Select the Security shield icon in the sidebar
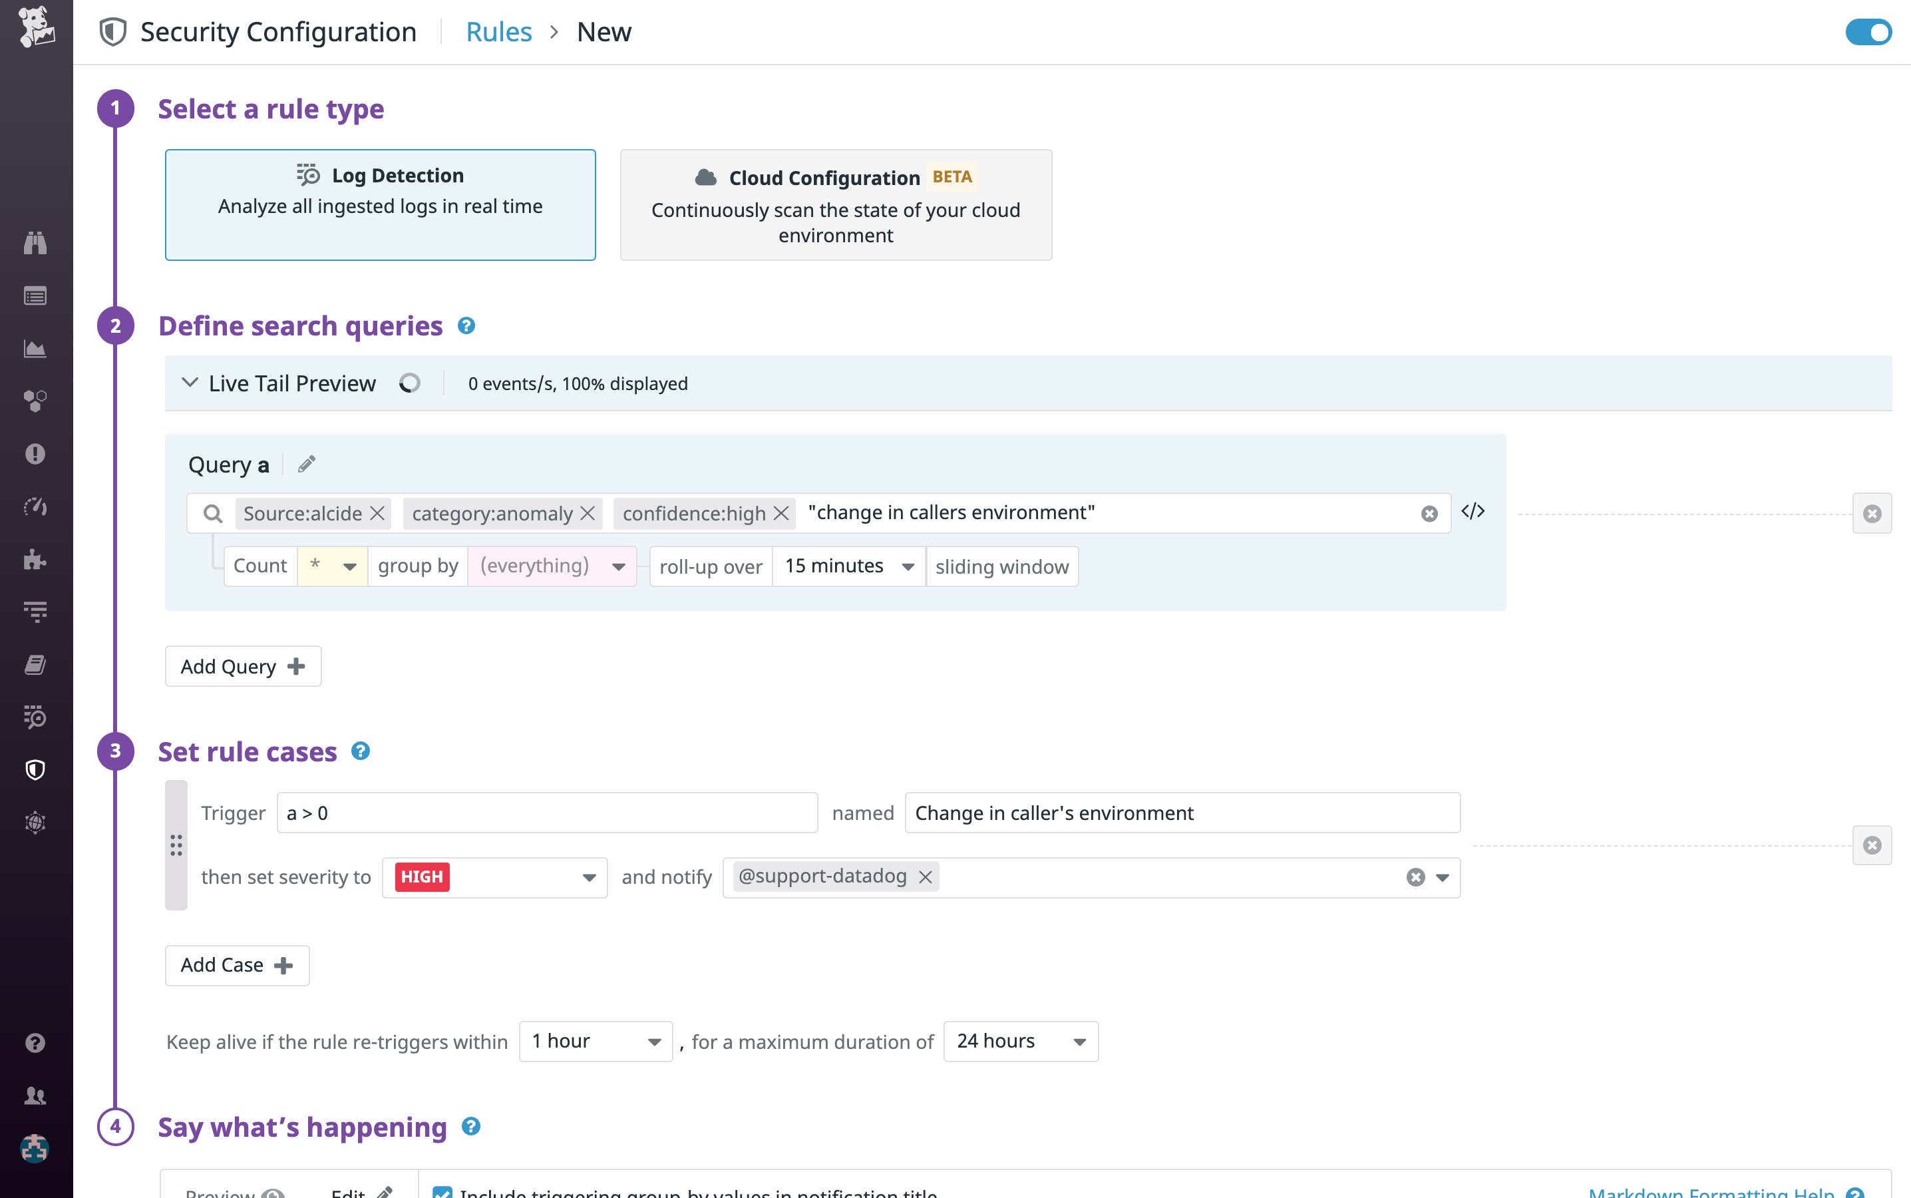The width and height of the screenshot is (1911, 1198). (x=35, y=769)
